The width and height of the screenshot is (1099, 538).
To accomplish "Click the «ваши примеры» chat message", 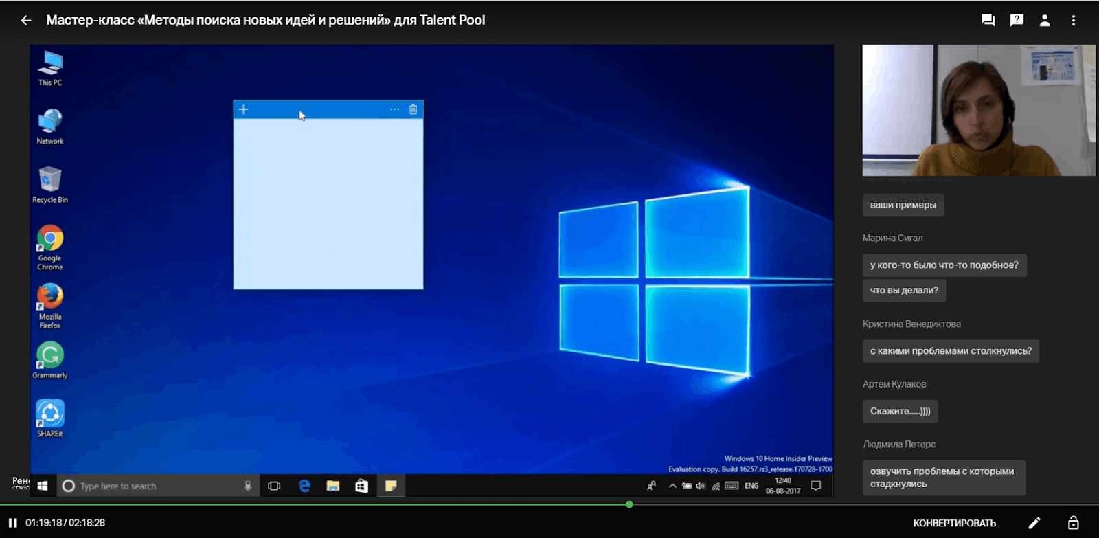I will [903, 205].
